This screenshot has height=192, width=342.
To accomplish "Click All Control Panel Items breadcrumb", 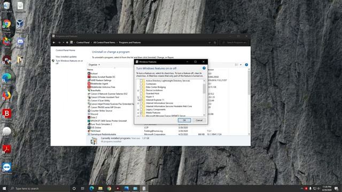I will pos(104,43).
